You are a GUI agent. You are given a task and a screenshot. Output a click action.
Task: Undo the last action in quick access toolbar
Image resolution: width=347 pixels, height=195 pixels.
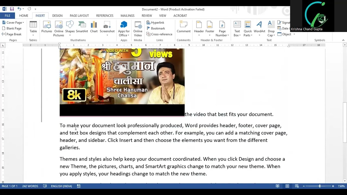19,9
